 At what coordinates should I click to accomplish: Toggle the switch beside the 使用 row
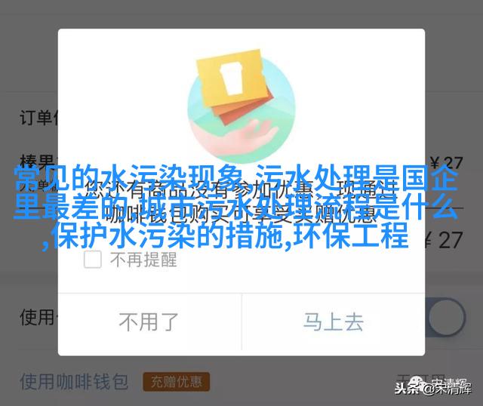(445, 317)
